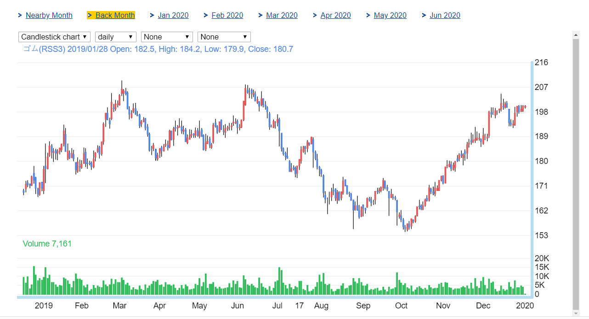The height and width of the screenshot is (319, 589).
Task: Open the Nearby Month link
Action: tap(49, 15)
